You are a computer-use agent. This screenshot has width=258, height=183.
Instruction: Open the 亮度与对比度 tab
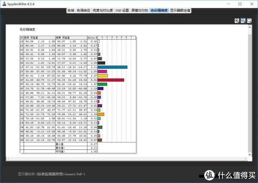click(x=103, y=10)
